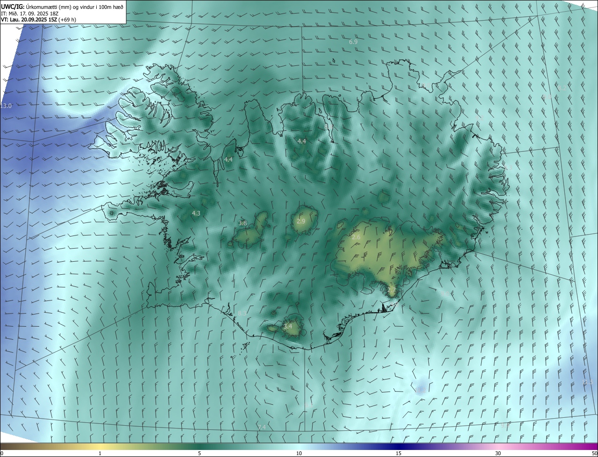Screen dimensions: 598x457
Task: Click the color scale tick label 5
Action: point(199,453)
